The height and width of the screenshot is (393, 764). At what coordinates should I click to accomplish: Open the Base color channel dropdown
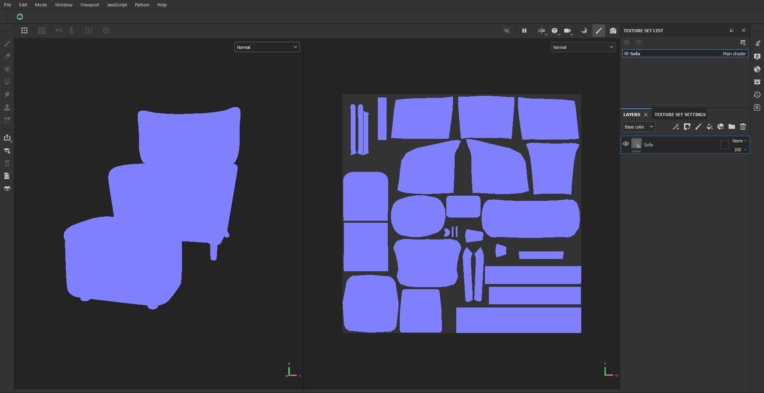point(639,127)
